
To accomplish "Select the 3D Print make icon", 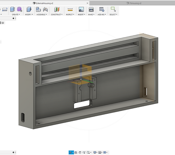I will tap(91, 10).
